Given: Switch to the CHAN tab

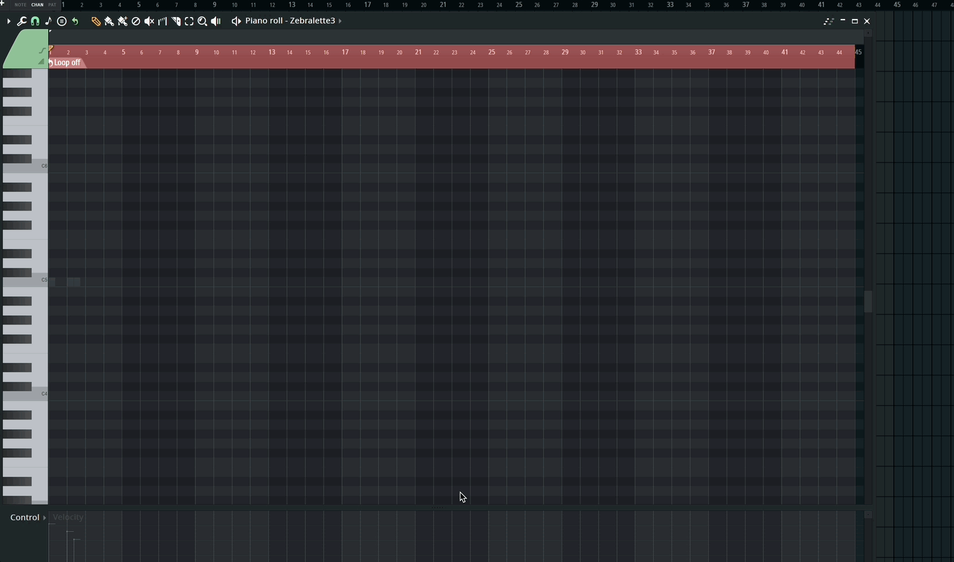Looking at the screenshot, I should tap(37, 5).
